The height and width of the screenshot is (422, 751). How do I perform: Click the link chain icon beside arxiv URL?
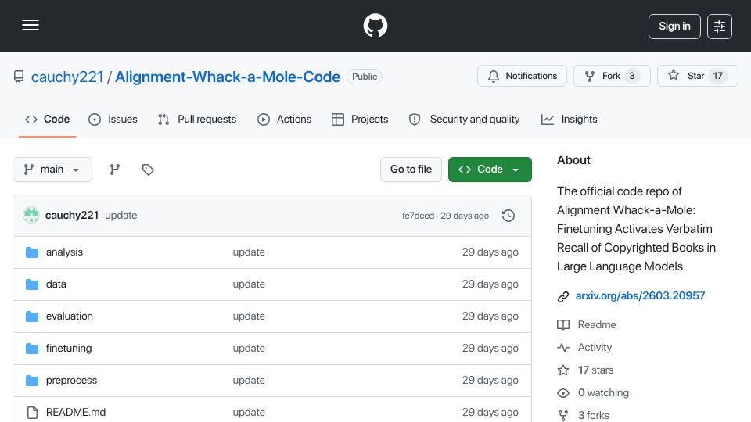[563, 297]
